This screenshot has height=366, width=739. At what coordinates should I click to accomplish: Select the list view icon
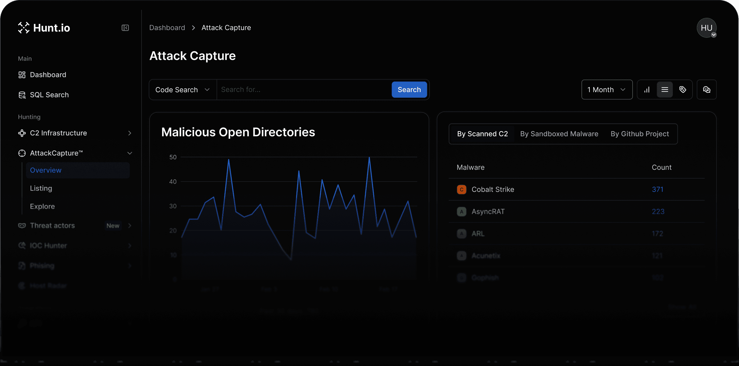[x=665, y=90]
